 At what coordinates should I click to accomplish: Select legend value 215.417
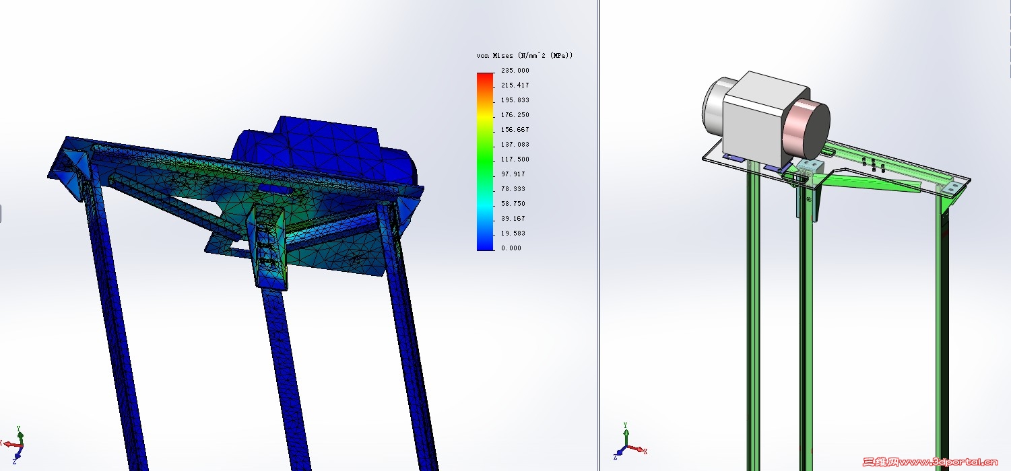pyautogui.click(x=515, y=85)
